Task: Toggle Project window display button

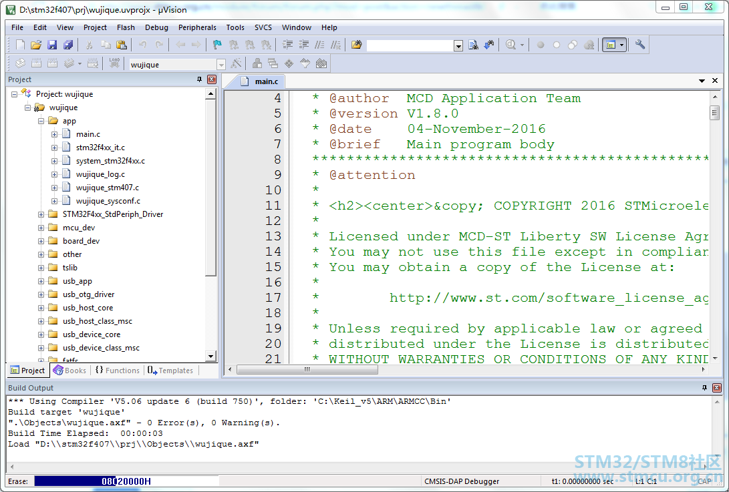Action: click(611, 45)
